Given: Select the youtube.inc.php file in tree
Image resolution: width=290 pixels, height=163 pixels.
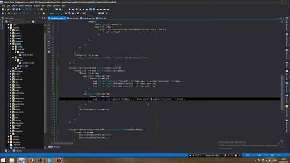Looking at the screenshot, I should (x=28, y=63).
